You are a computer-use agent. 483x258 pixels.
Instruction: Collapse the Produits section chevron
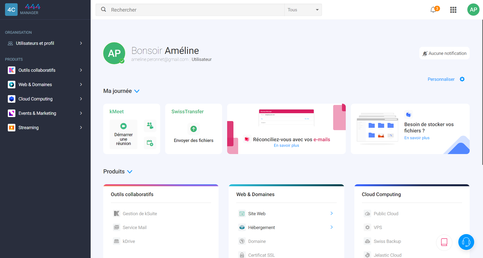(130, 172)
